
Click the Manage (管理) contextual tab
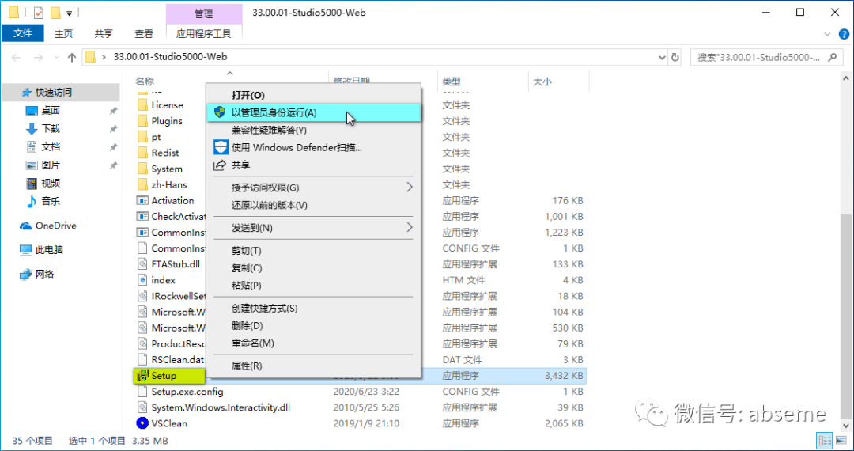(204, 13)
